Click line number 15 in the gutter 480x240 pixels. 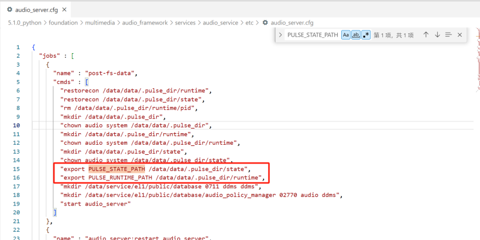(x=16, y=169)
